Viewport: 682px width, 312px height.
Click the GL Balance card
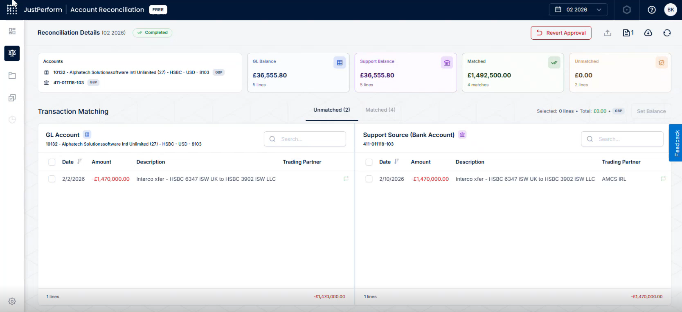[x=298, y=72]
